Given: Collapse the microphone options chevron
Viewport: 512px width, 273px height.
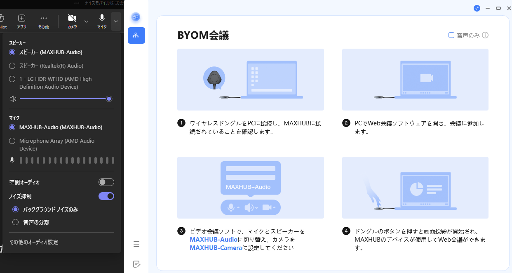Looking at the screenshot, I should 116,21.
